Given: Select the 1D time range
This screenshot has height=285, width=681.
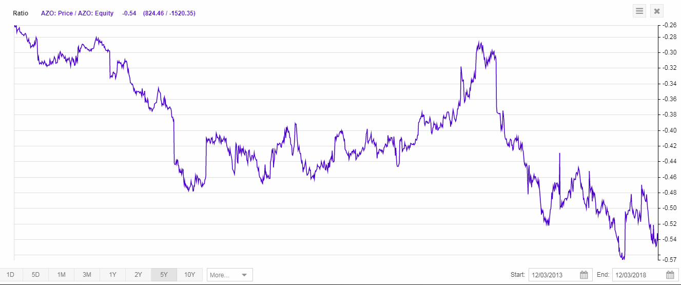Looking at the screenshot, I should click(x=10, y=275).
